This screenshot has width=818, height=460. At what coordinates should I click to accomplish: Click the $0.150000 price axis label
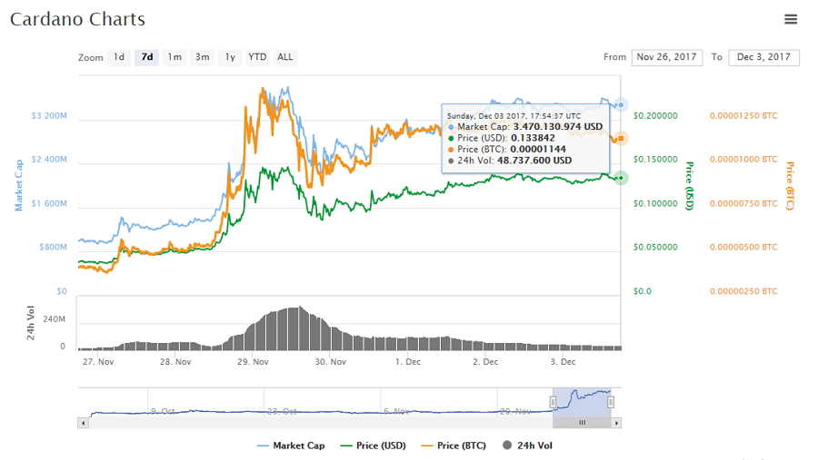click(655, 160)
